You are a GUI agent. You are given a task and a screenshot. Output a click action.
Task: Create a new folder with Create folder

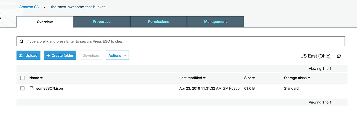(60, 55)
